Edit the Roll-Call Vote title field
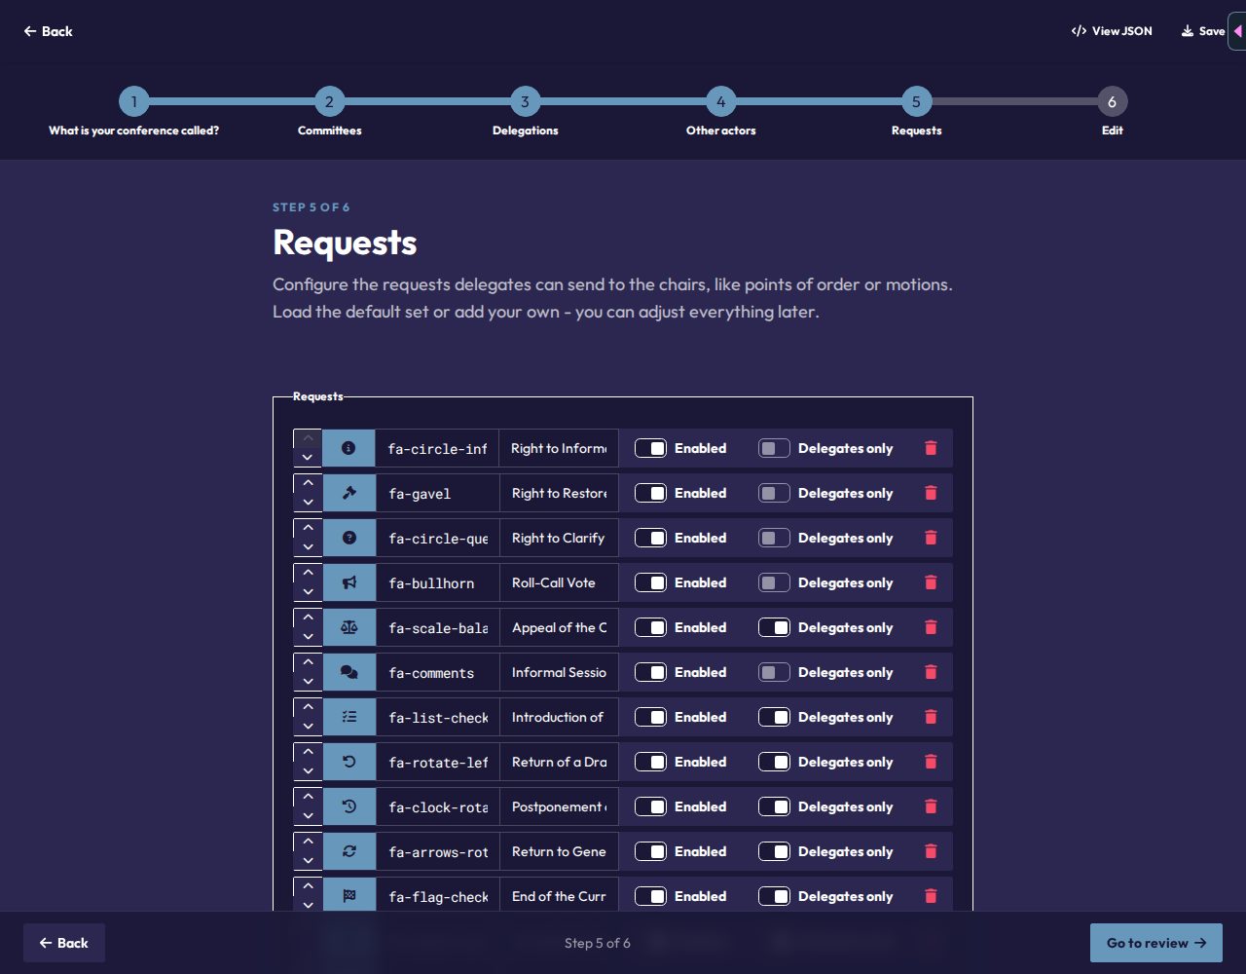The width and height of the screenshot is (1246, 974). coord(559,582)
